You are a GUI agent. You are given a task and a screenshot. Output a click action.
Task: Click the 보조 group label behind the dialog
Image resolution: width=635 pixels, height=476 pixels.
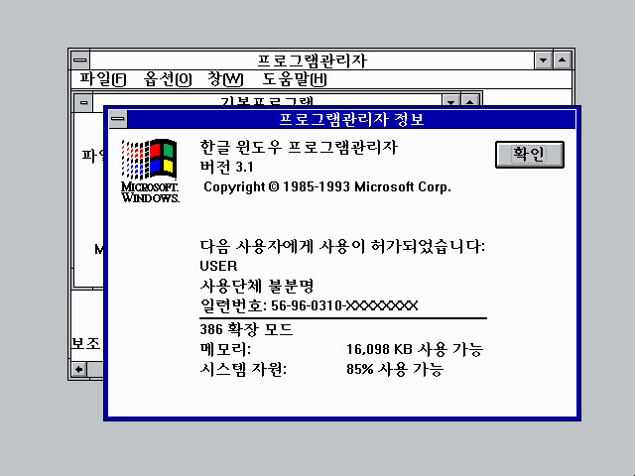[x=86, y=343]
